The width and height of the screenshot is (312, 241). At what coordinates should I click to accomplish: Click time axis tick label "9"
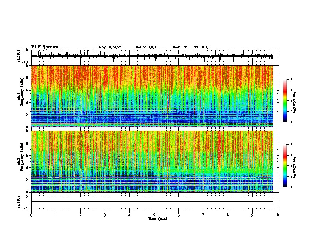(x=252, y=215)
